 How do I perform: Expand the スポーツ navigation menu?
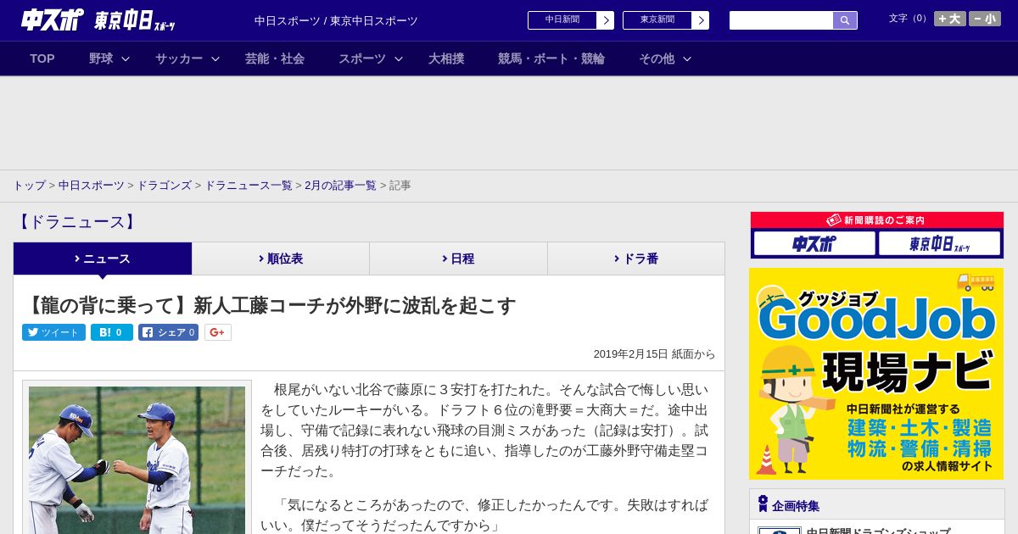tap(371, 58)
